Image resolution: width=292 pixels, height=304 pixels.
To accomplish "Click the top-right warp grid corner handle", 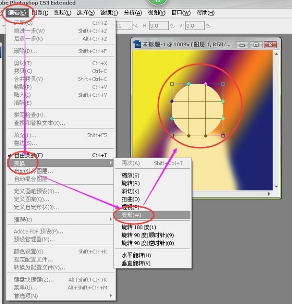I will click(x=223, y=84).
